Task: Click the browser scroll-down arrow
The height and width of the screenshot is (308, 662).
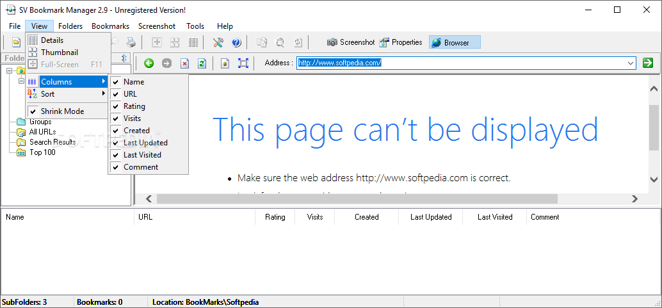Action: 654,179
